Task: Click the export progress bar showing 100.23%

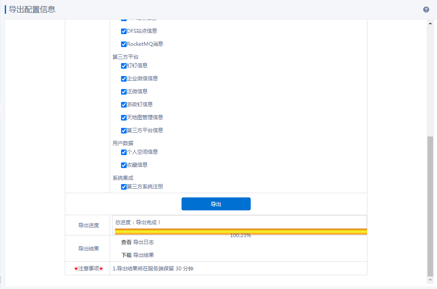Action: tap(240, 232)
